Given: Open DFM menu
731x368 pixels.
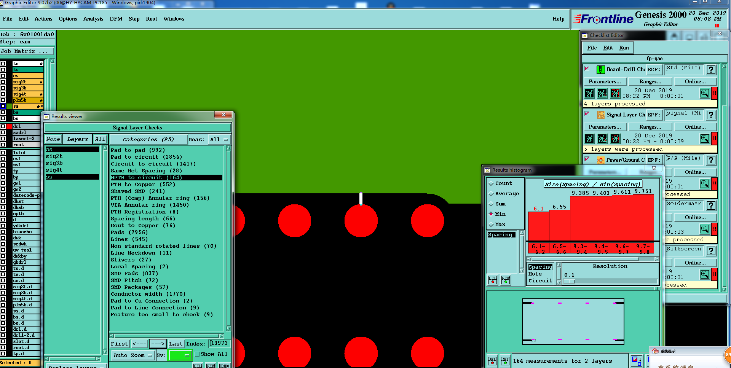Looking at the screenshot, I should click(x=116, y=19).
